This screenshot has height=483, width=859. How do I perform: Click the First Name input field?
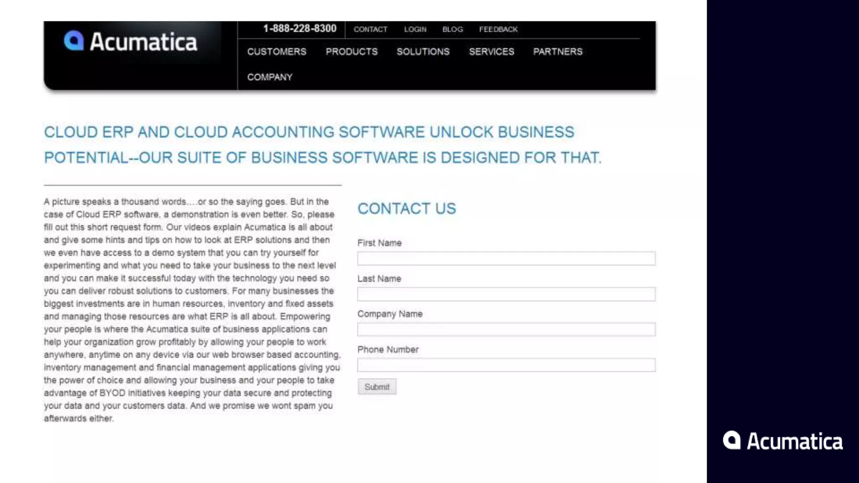506,258
